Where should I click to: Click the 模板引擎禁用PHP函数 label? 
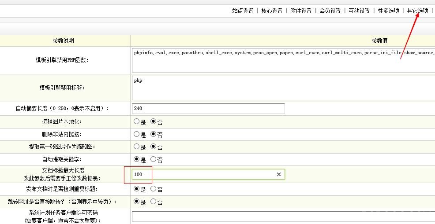click(62, 60)
